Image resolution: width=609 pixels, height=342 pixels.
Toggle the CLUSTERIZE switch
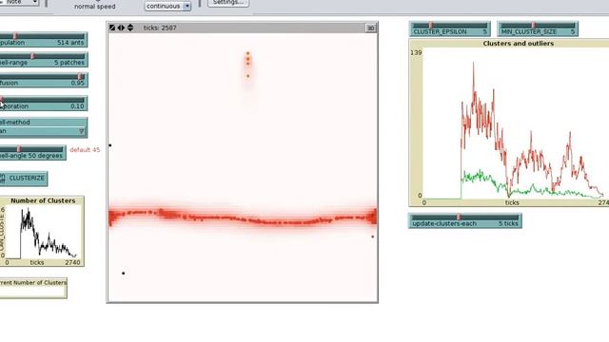23,179
